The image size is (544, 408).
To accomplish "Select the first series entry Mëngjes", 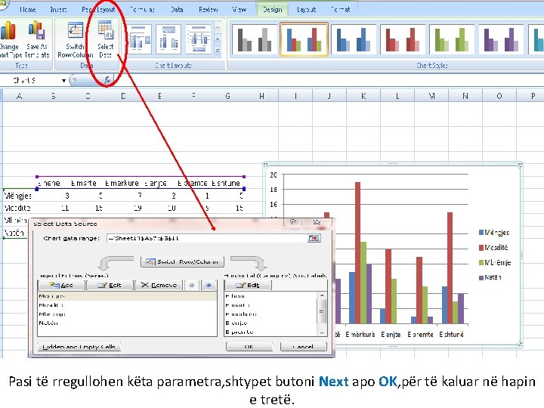I will point(127,296).
